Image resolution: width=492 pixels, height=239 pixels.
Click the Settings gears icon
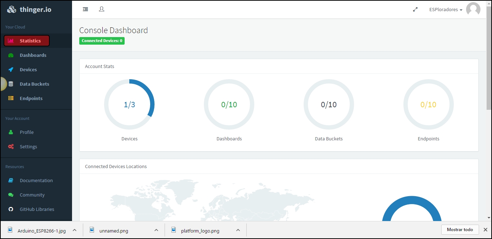(11, 146)
